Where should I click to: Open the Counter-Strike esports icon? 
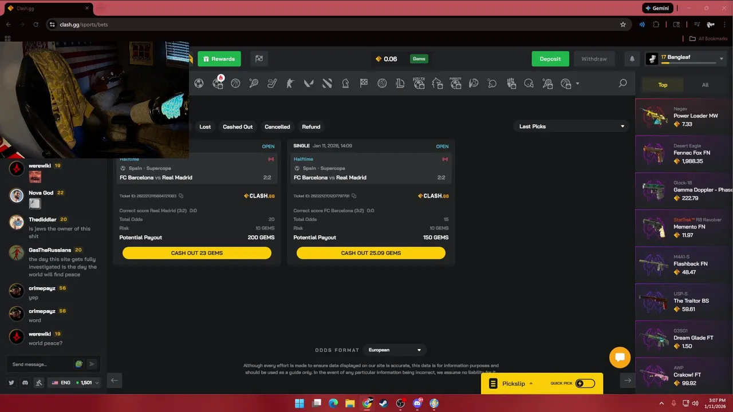point(290,84)
